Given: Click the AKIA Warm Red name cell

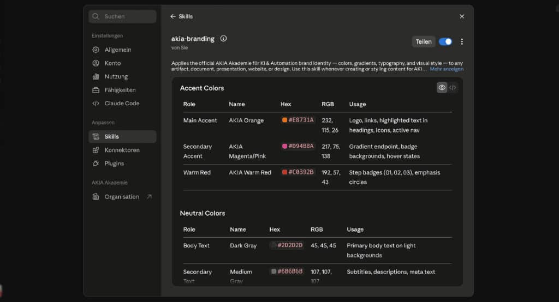Looking at the screenshot, I should pyautogui.click(x=250, y=172).
